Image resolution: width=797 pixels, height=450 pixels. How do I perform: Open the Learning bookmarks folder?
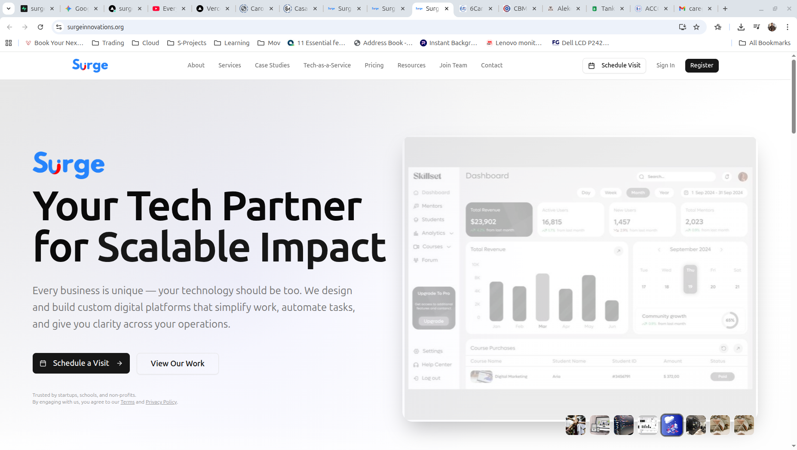coord(232,43)
